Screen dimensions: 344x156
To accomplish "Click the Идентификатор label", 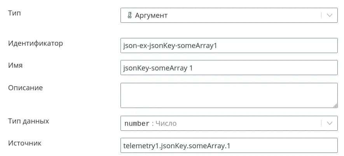I will 35,43.
